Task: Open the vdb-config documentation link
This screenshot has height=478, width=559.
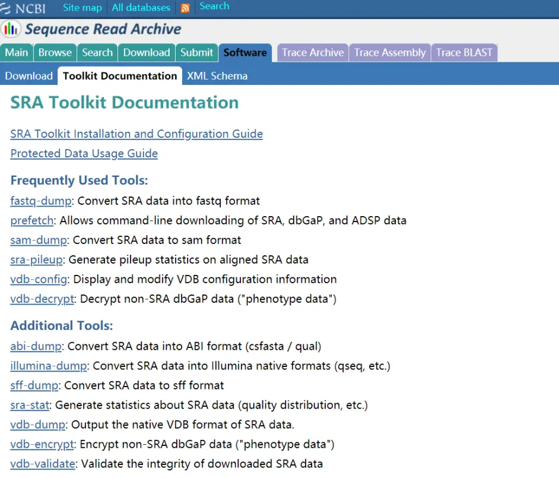Action: (39, 279)
